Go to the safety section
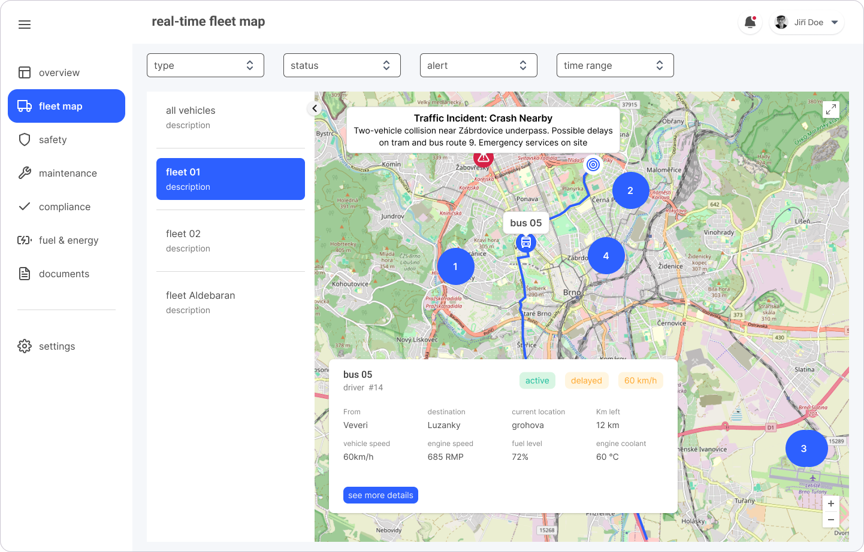 tap(53, 139)
